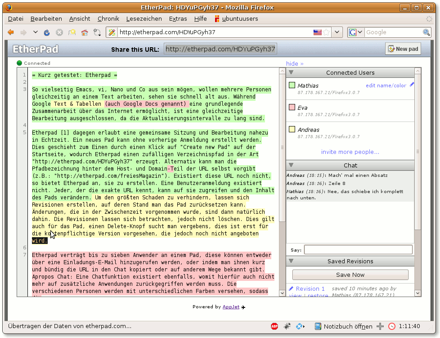440x338 pixels.
Task: Click the address bar URL text
Action: [x=167, y=32]
